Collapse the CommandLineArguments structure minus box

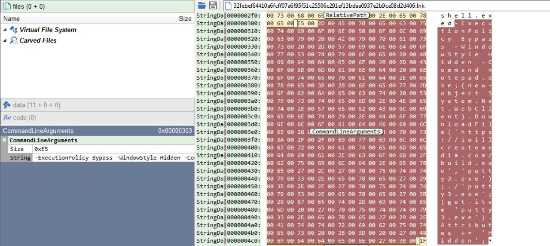tap(4, 140)
